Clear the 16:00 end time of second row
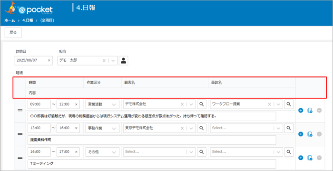This screenshot has width=333, height=171. click(x=76, y=128)
